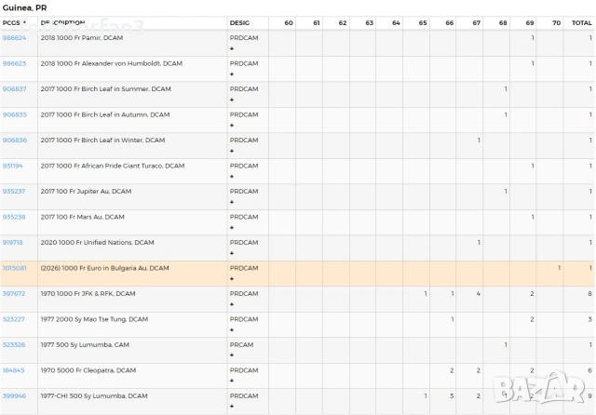The height and width of the screenshot is (415, 596).
Task: Select '1970 5000 Fr Cleopatra, DCAM' description
Action: tap(88, 370)
